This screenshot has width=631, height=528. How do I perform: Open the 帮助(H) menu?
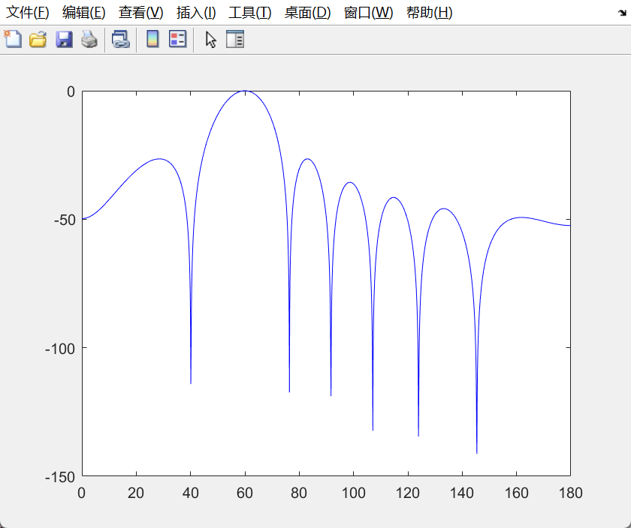430,13
